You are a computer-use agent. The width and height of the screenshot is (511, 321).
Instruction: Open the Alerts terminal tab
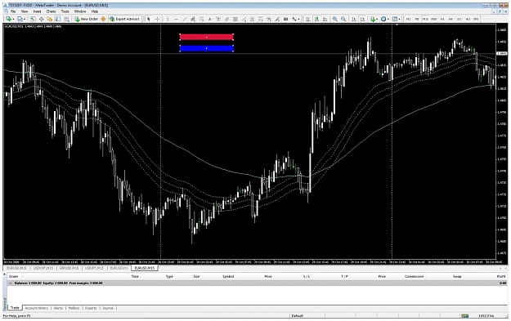(x=58, y=308)
